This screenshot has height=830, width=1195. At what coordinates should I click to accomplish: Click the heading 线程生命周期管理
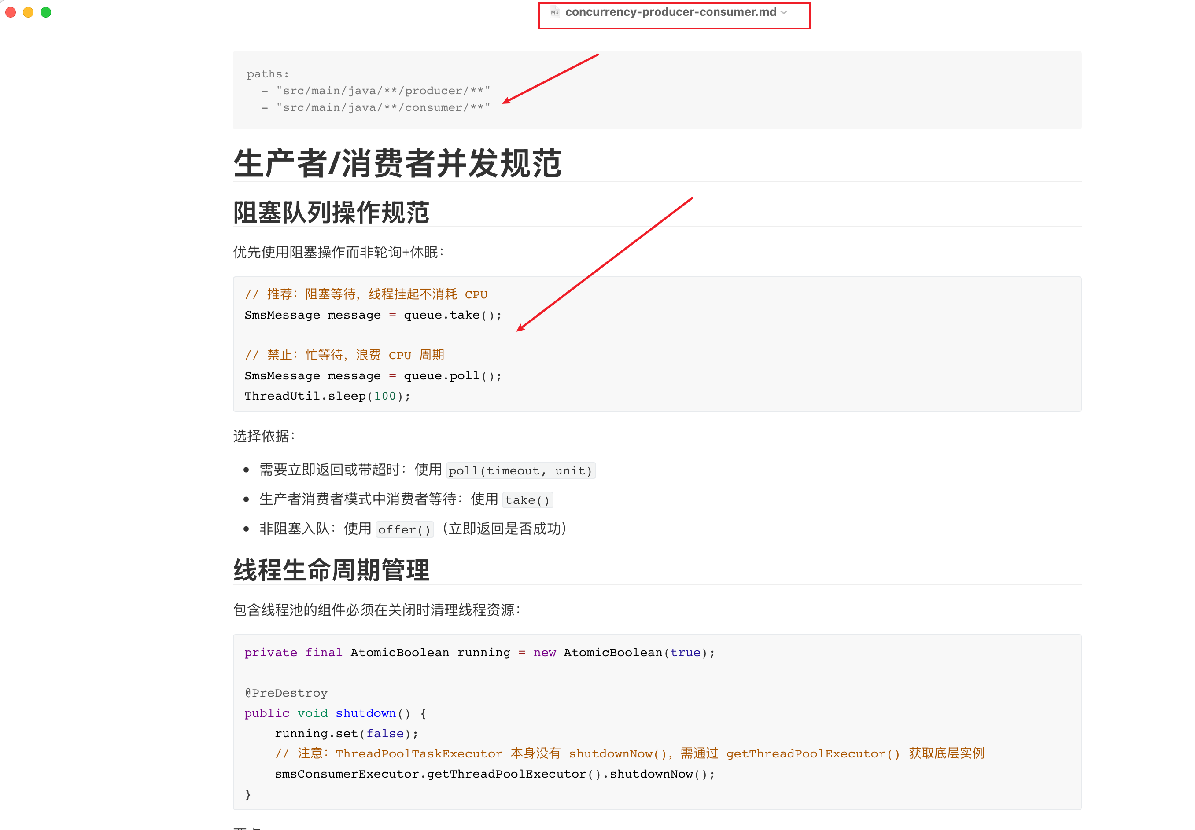point(331,570)
